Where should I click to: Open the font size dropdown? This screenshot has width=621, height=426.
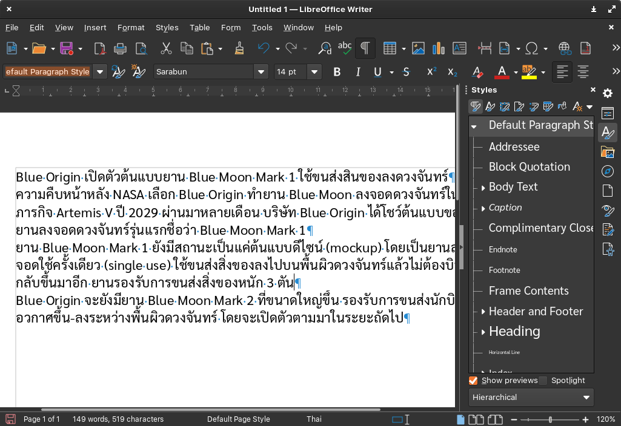314,71
